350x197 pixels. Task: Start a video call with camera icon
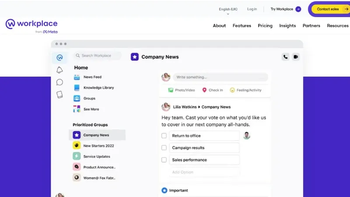(296, 57)
